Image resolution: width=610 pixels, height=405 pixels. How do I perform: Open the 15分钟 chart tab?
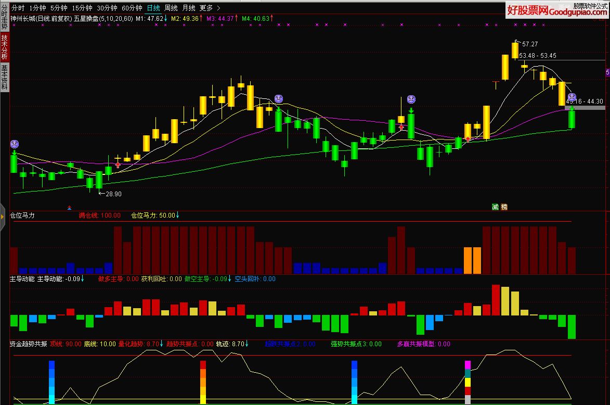82,8
